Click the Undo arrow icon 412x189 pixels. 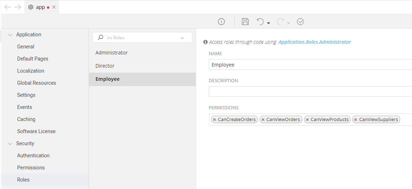[x=260, y=22]
